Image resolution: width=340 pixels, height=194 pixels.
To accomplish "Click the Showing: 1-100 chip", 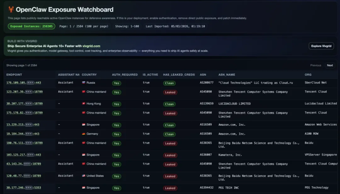I will pyautogui.click(x=127, y=26).
